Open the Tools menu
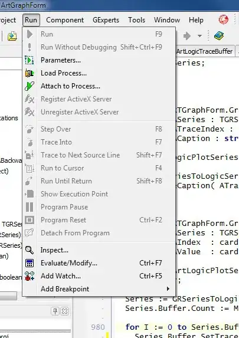Screen dimensions: 239x338 pos(136,20)
